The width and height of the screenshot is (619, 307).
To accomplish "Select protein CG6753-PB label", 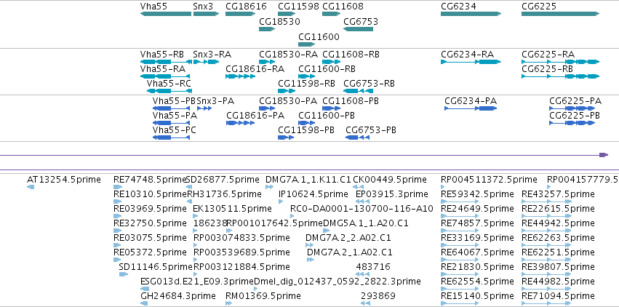I will 371,129.
